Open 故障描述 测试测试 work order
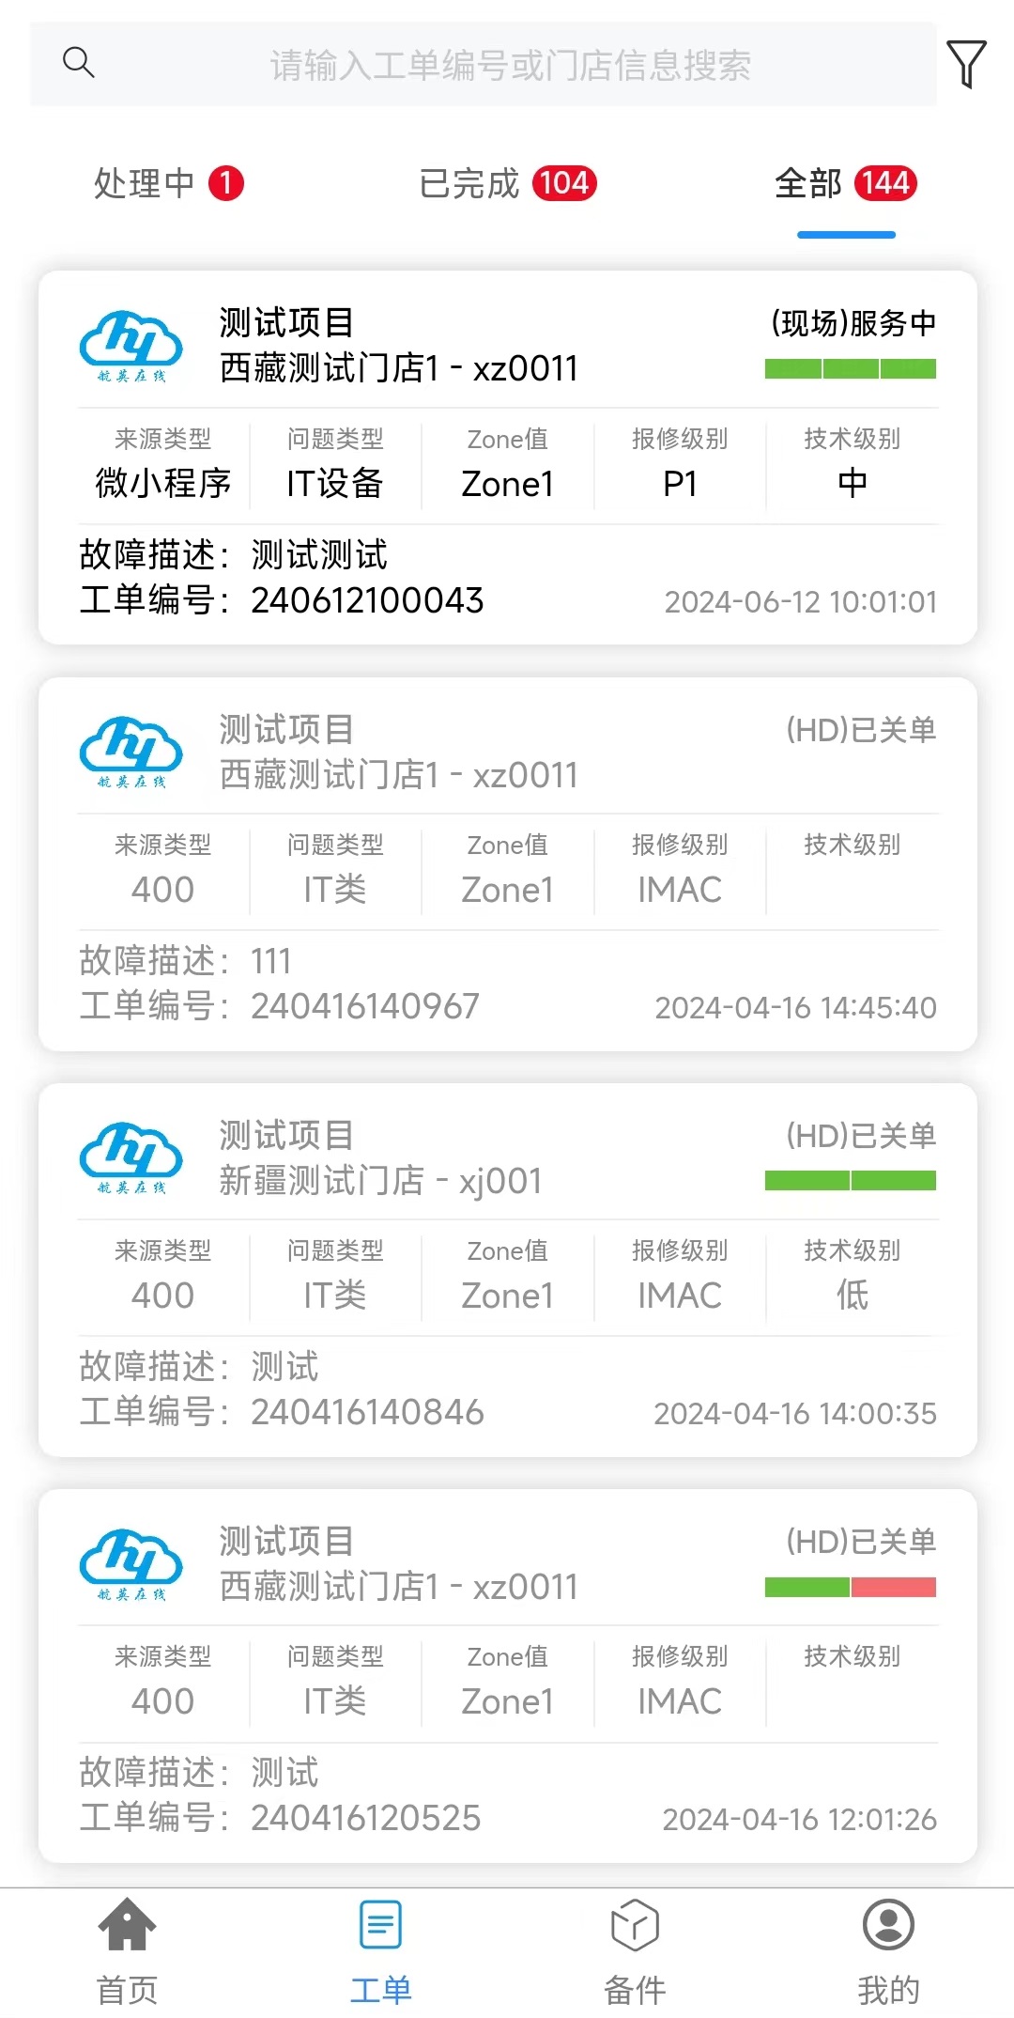Viewport: 1014px width, 2018px height. (x=319, y=555)
